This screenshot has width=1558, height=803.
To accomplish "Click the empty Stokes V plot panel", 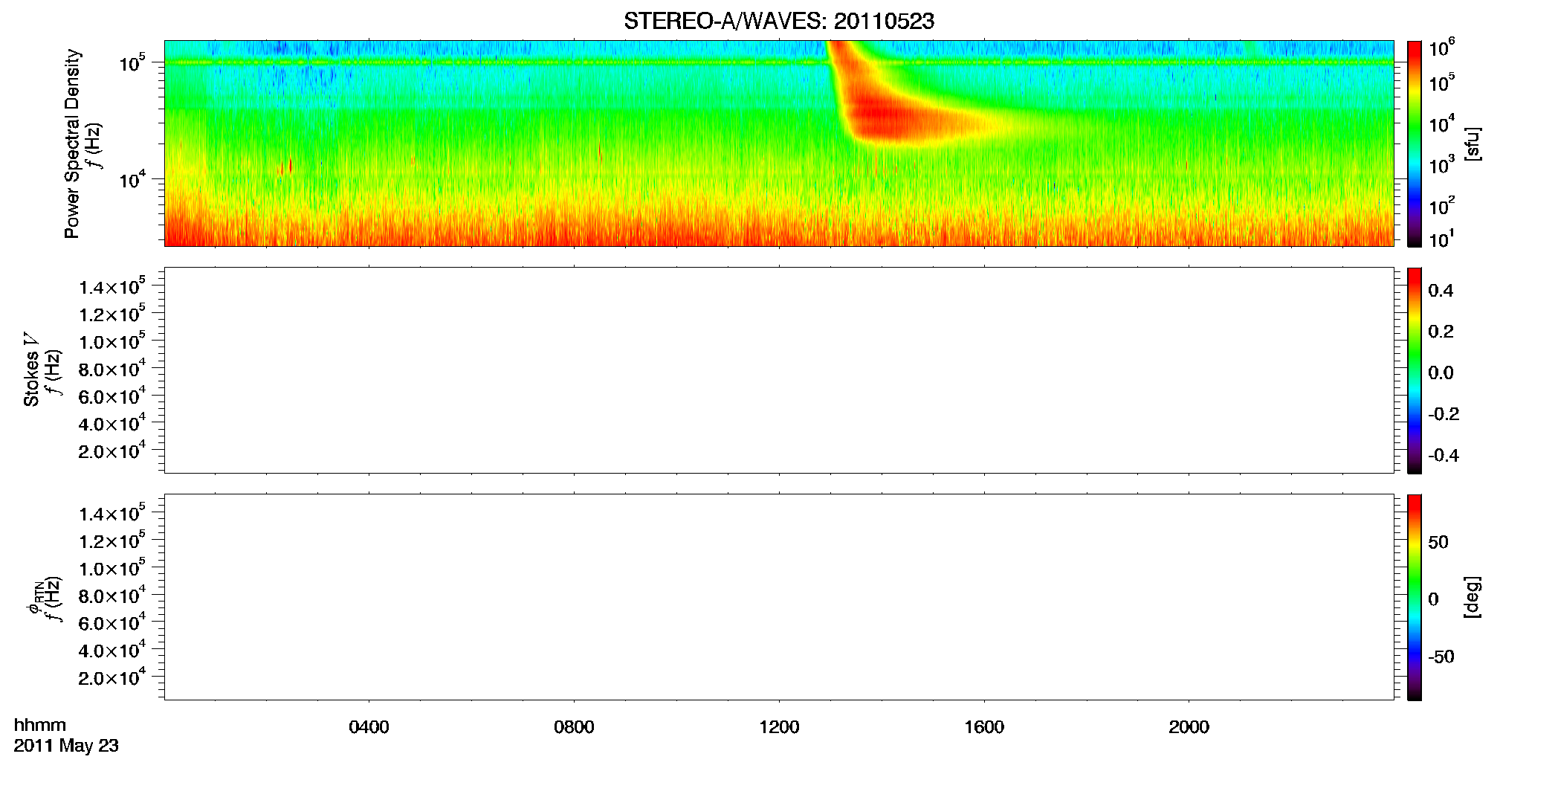I will [779, 370].
